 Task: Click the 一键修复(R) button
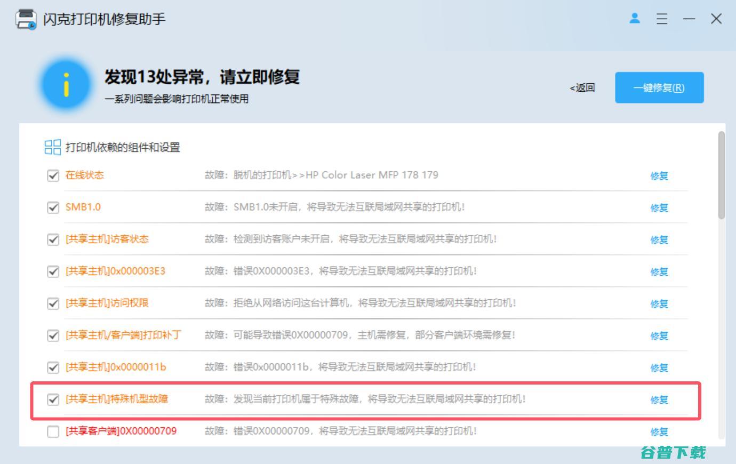point(659,87)
